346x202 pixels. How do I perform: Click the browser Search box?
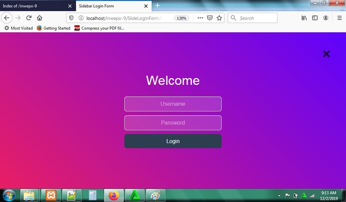pyautogui.click(x=252, y=18)
